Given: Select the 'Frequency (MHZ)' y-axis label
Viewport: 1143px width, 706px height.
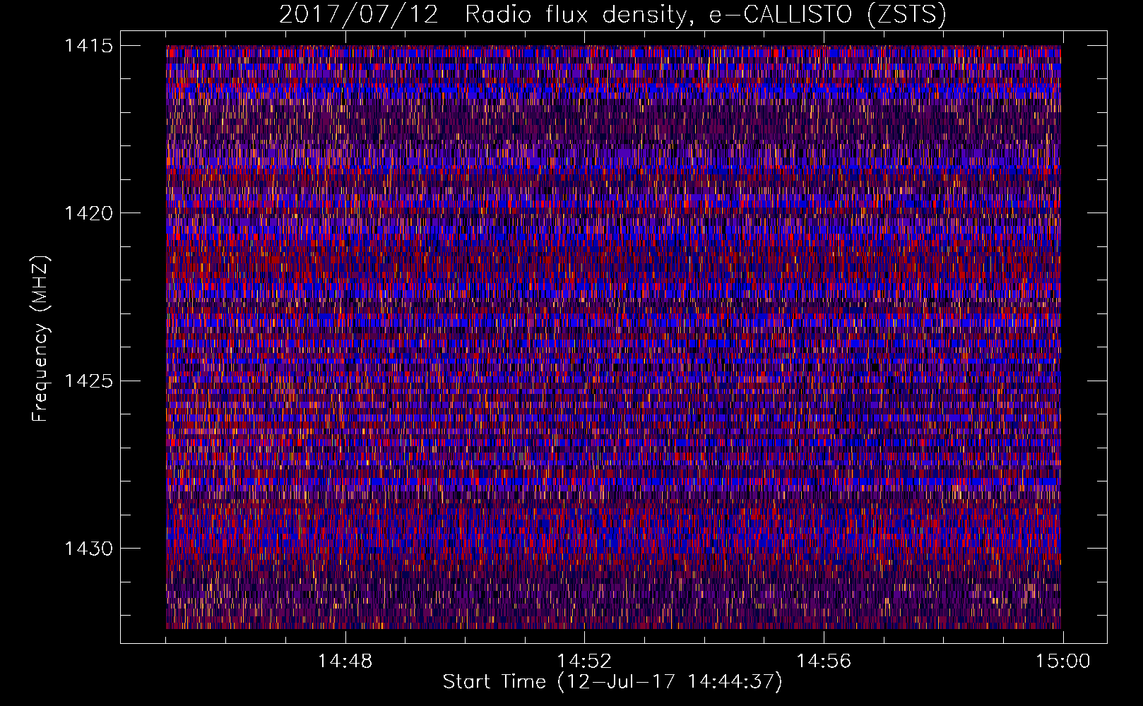Looking at the screenshot, I should click(40, 338).
